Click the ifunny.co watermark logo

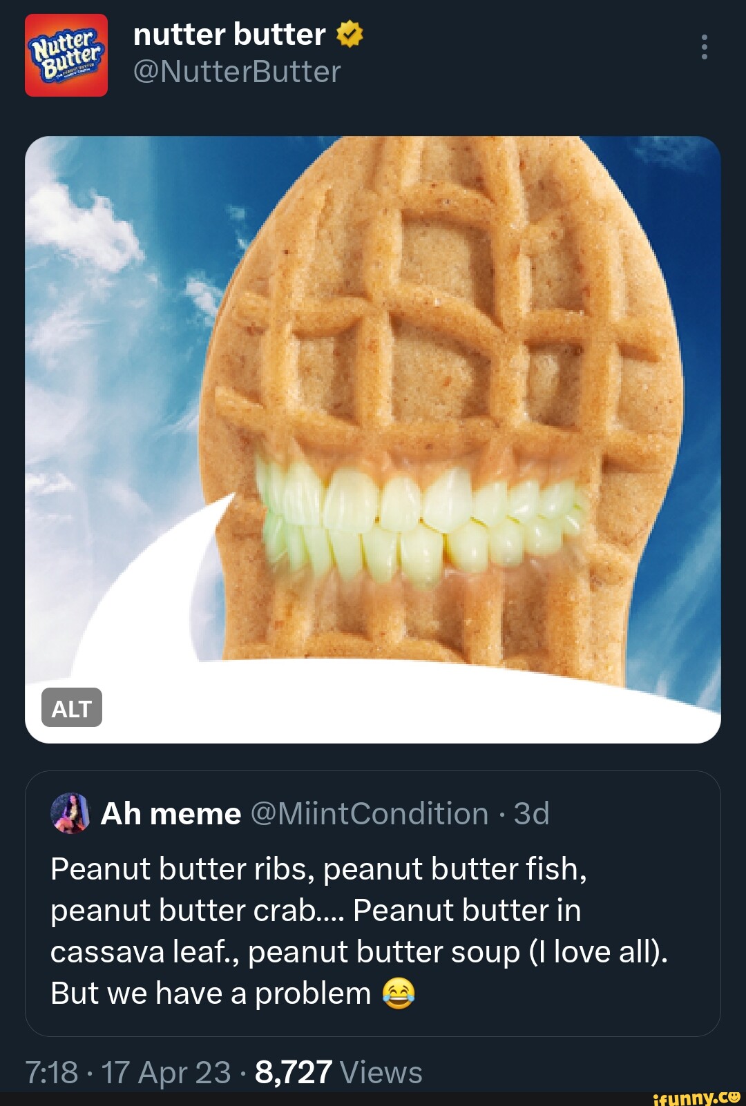[696, 1096]
